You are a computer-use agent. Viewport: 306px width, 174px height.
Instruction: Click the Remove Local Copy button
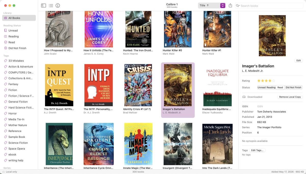tap(290, 97)
